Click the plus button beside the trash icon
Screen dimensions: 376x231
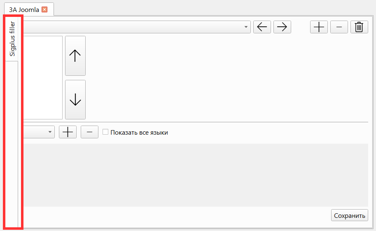pyautogui.click(x=319, y=27)
